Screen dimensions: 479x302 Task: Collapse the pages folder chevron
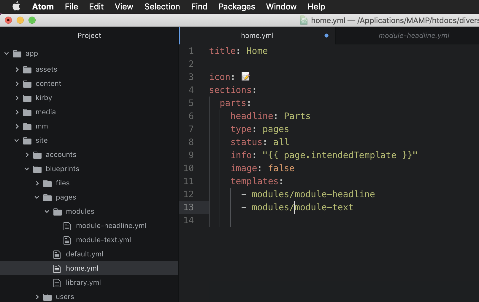tap(37, 197)
